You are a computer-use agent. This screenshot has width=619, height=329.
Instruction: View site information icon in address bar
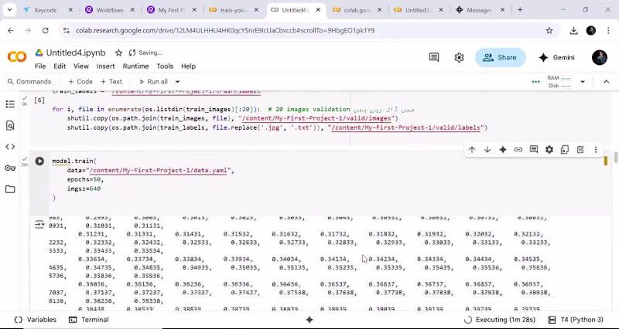point(67,31)
